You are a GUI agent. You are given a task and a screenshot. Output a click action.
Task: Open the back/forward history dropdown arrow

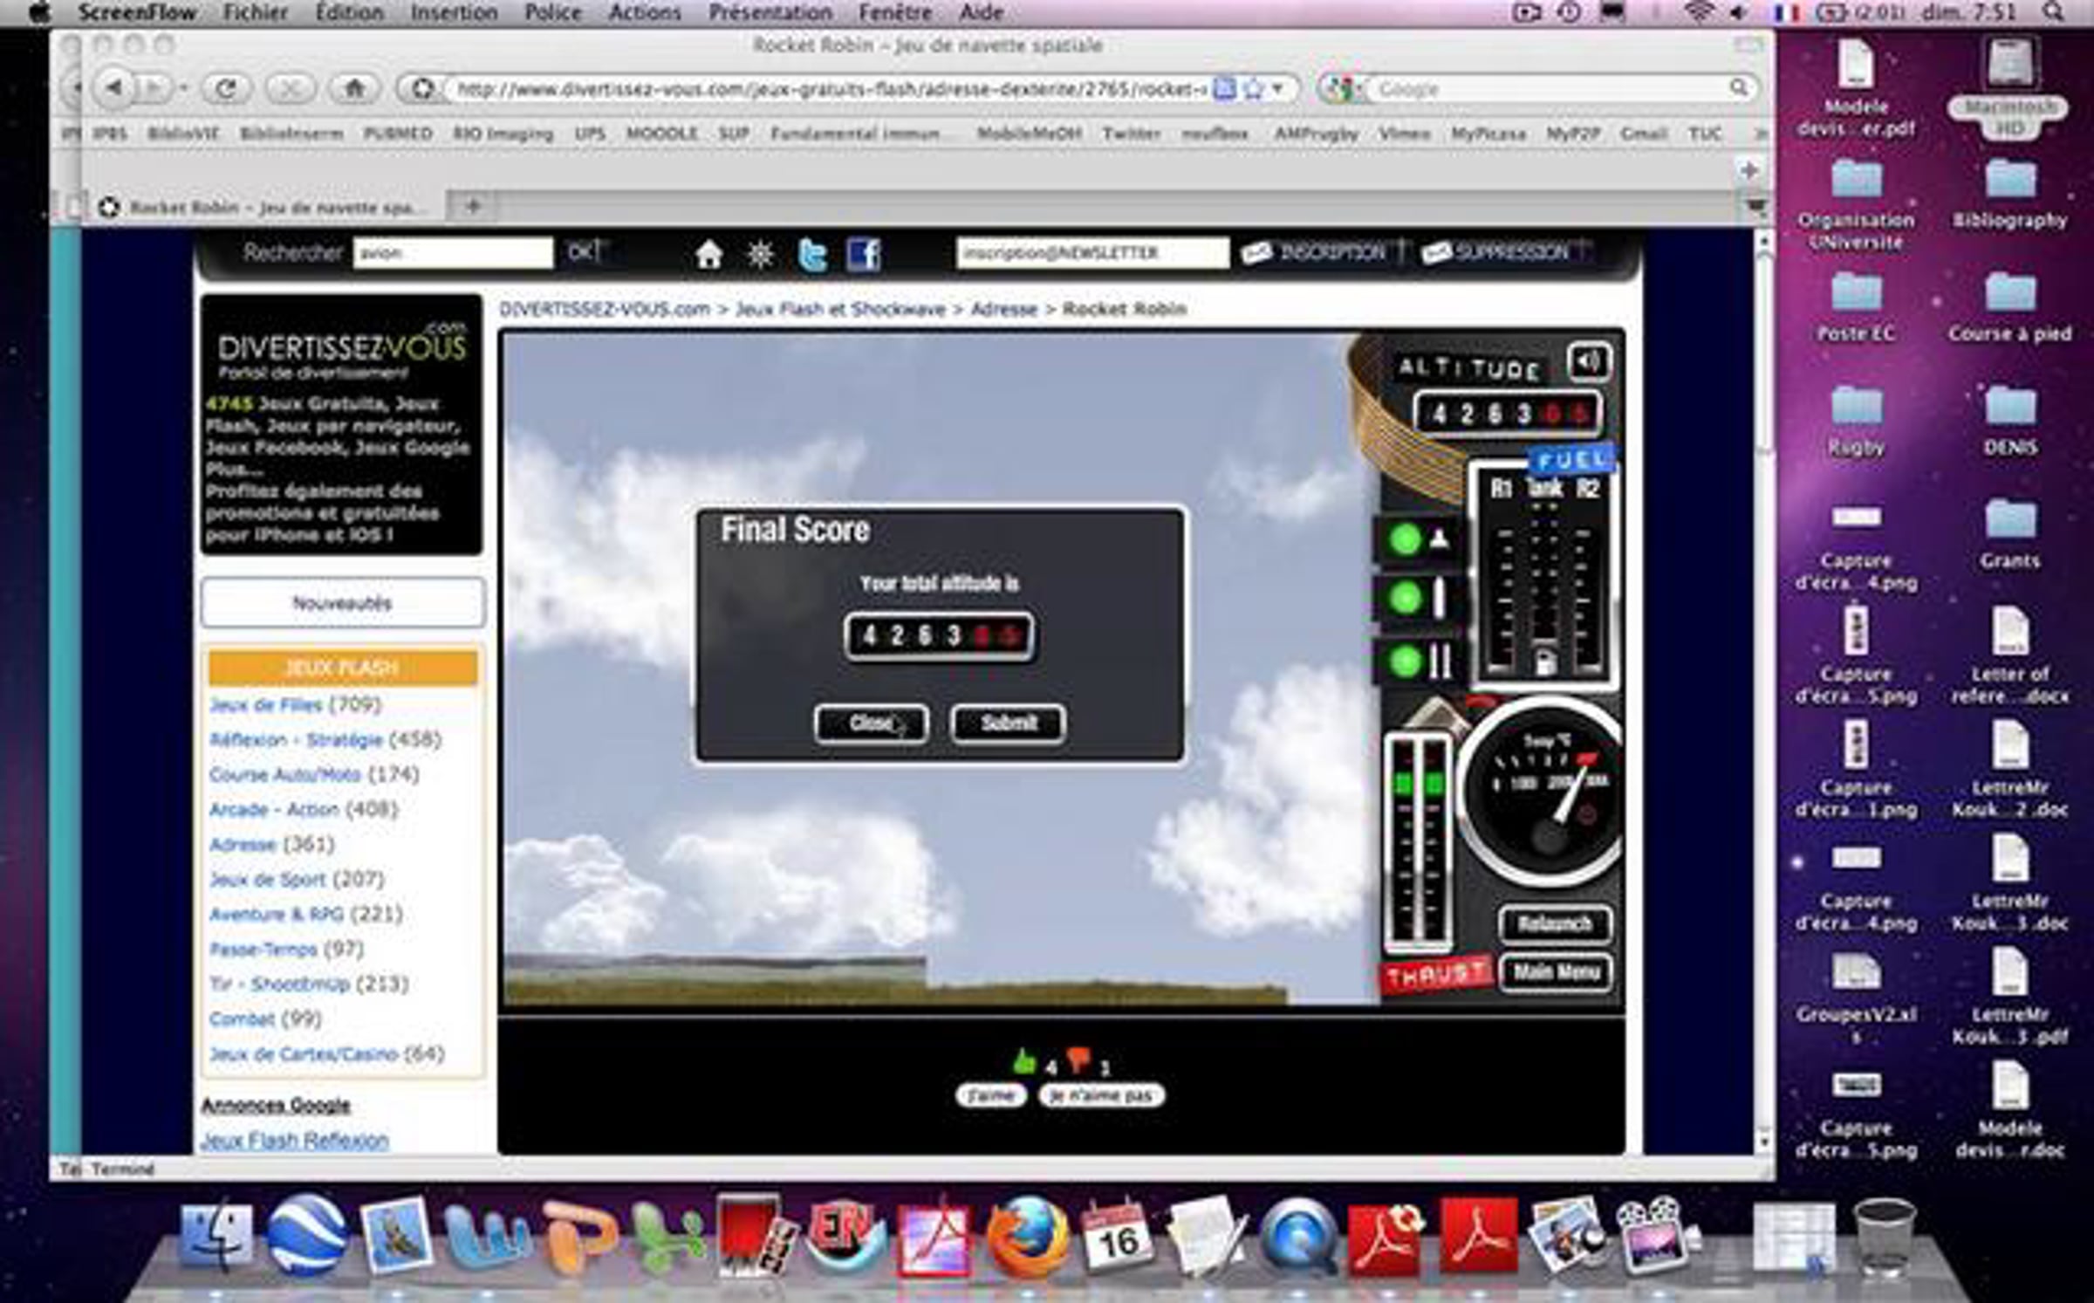click(x=183, y=88)
